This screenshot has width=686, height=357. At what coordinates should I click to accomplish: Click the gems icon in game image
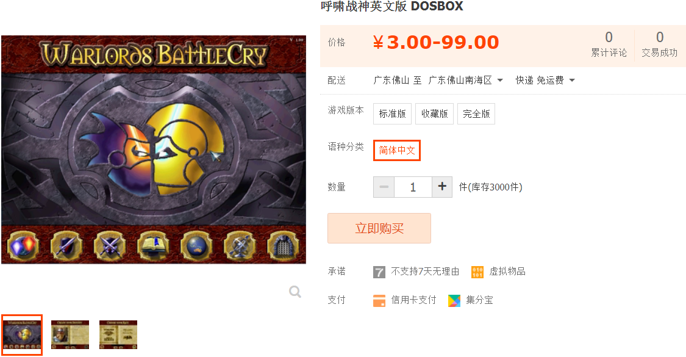23,246
